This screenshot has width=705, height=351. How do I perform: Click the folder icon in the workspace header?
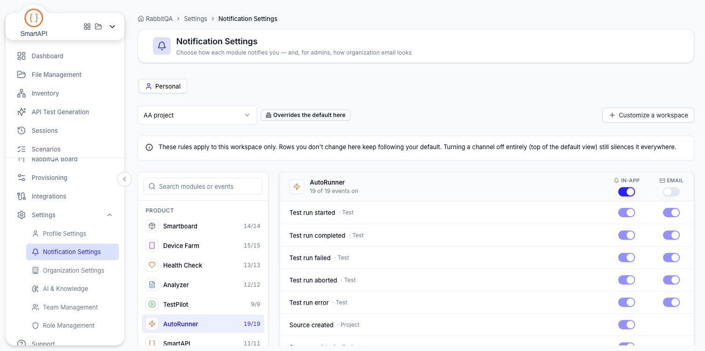[x=98, y=27]
